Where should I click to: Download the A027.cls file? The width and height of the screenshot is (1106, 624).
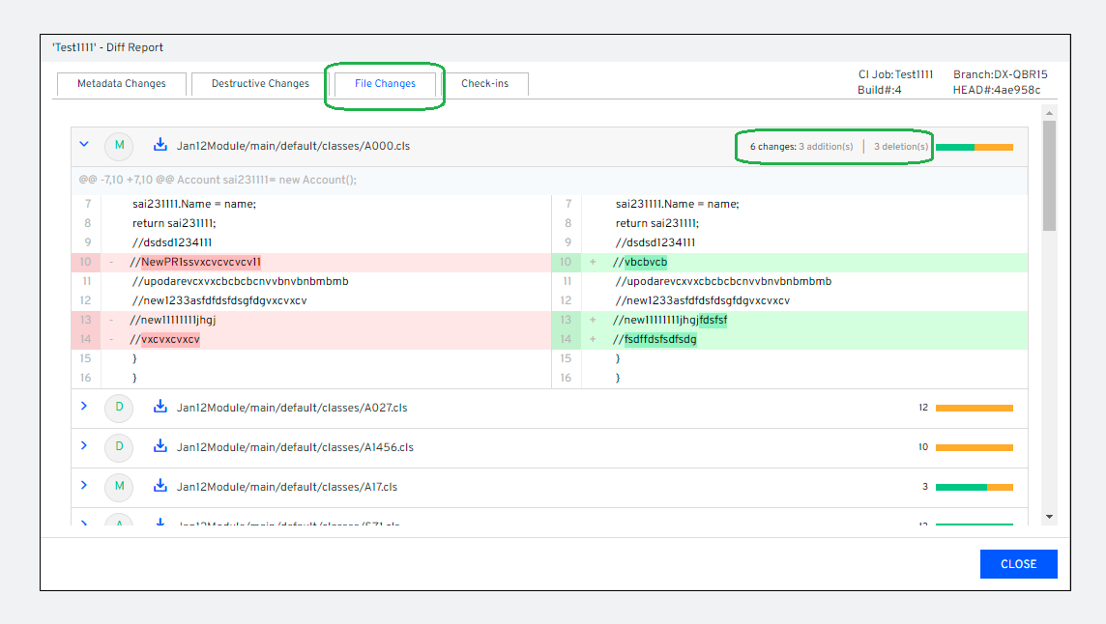pos(160,408)
